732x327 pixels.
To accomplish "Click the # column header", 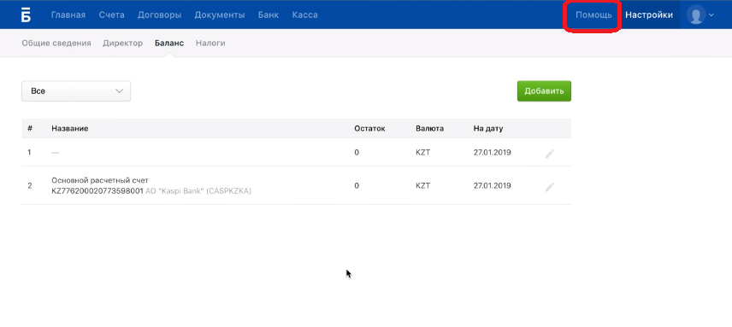I will pyautogui.click(x=30, y=129).
